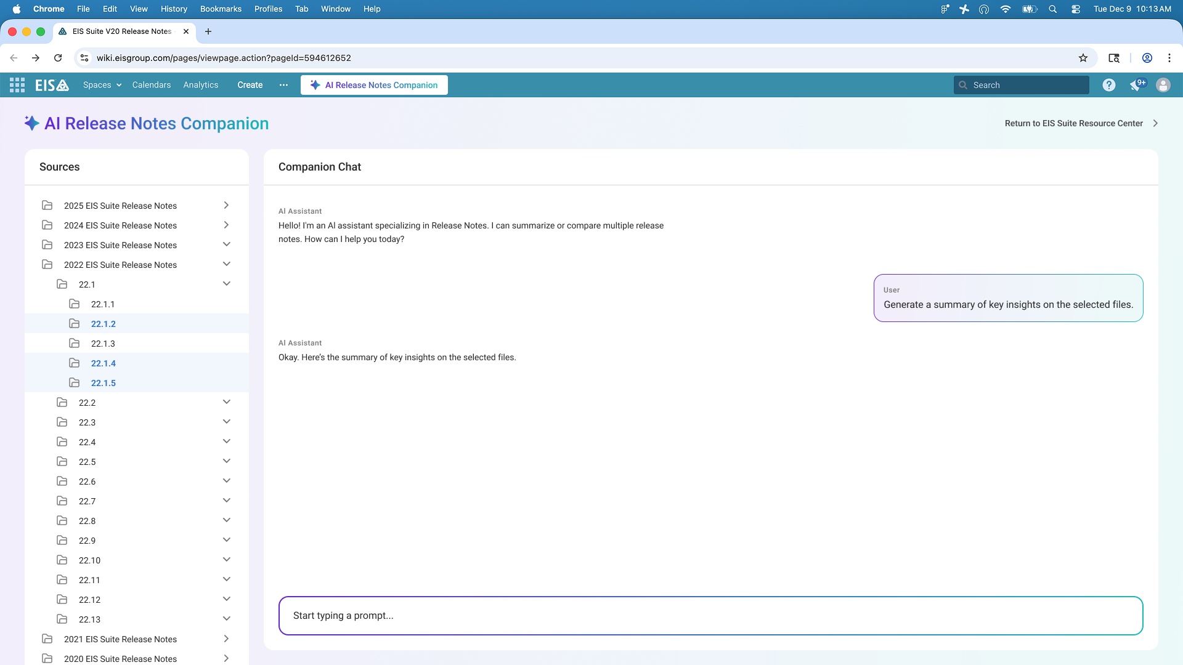Open the Spaces dropdown menu
This screenshot has height=665, width=1183.
pyautogui.click(x=102, y=85)
